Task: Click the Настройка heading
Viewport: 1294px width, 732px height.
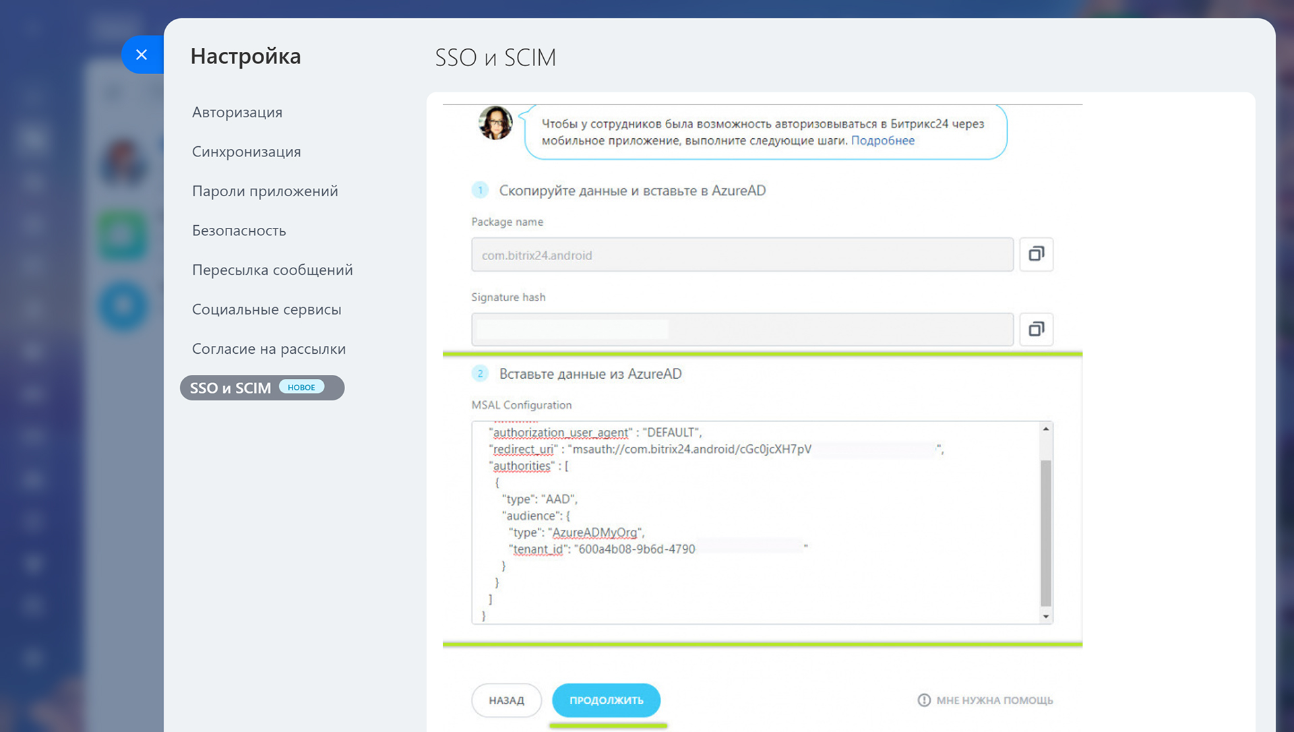Action: [245, 57]
